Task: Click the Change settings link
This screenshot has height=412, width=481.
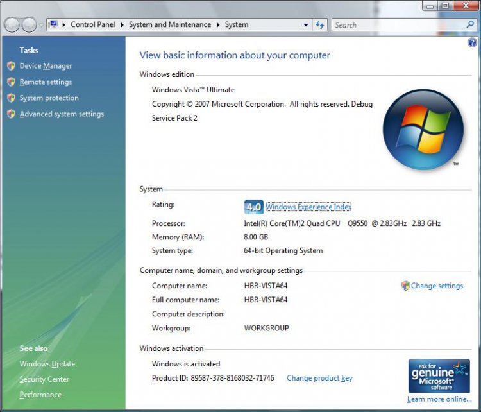Action: [437, 286]
